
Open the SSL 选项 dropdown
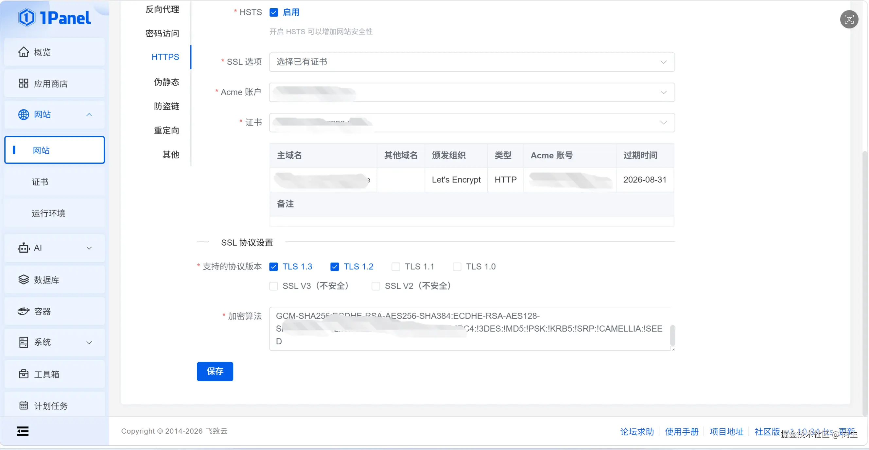(472, 62)
